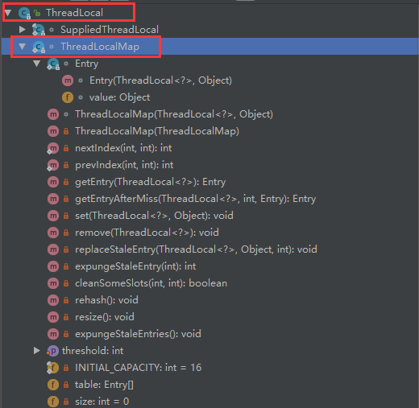Image resolution: width=419 pixels, height=408 pixels.
Task: Click method icon of rehash()
Action: [x=53, y=300]
